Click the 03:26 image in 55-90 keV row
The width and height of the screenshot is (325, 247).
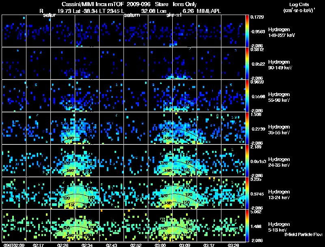tap(233, 96)
